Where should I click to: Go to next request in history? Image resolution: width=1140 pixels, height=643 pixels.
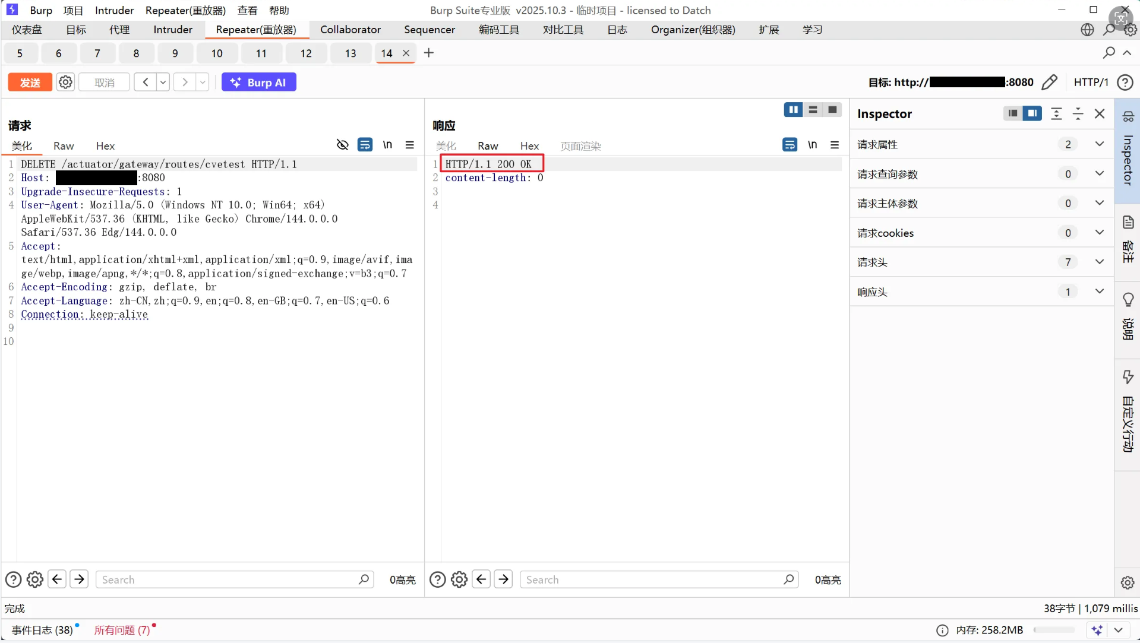[x=185, y=82]
